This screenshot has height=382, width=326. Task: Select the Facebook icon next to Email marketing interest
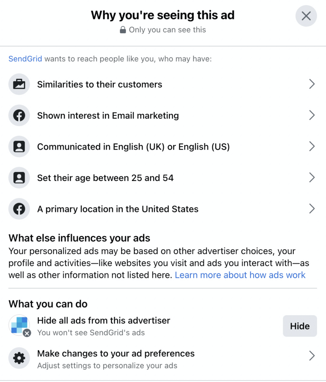[19, 115]
